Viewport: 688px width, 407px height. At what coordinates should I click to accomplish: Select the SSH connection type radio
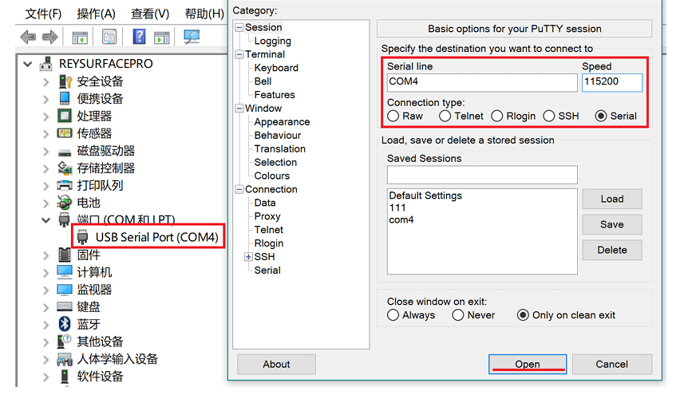click(x=549, y=117)
